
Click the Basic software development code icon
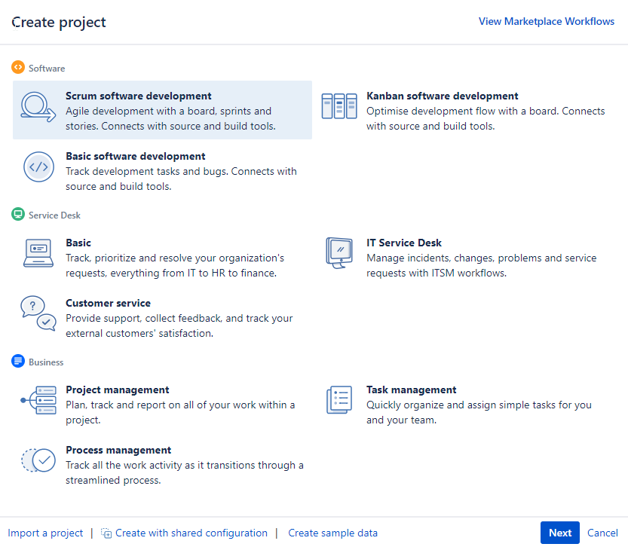(38, 167)
